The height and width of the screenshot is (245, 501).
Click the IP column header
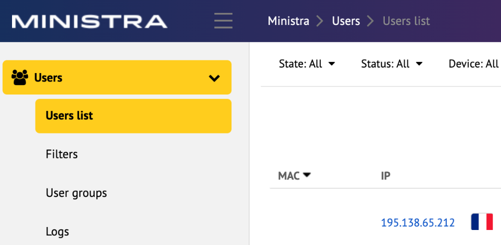386,175
